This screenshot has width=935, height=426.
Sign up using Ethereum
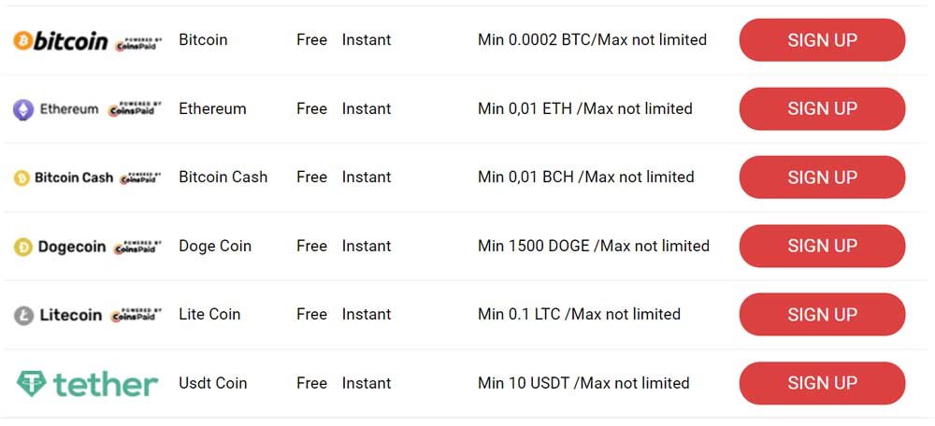coord(822,108)
